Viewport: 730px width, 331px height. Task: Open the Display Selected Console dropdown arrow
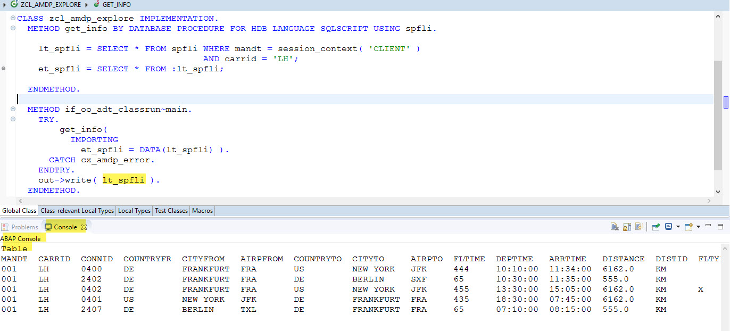click(x=678, y=227)
